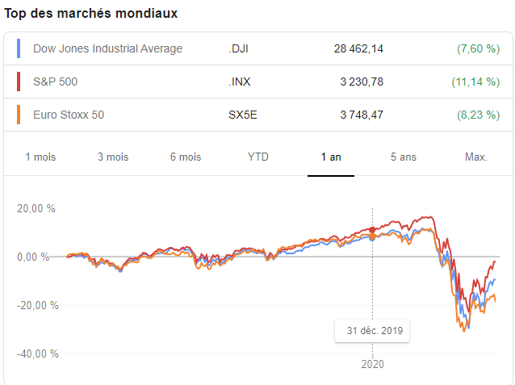Viewport: 515px width, 385px height.
Task: Open the S&P 500 index link
Action: point(56,82)
